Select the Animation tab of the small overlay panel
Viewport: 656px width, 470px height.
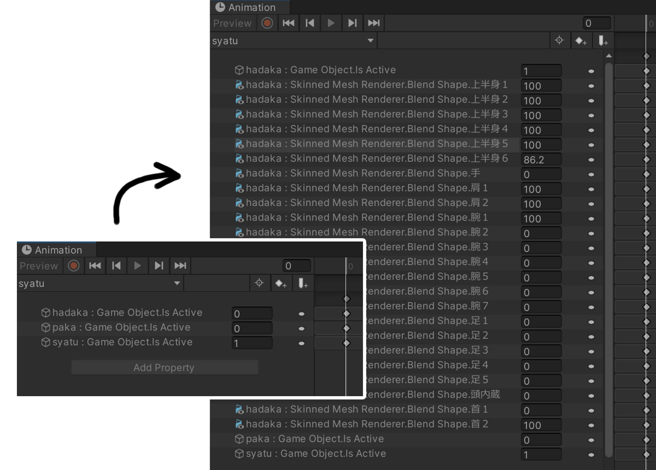pos(56,250)
